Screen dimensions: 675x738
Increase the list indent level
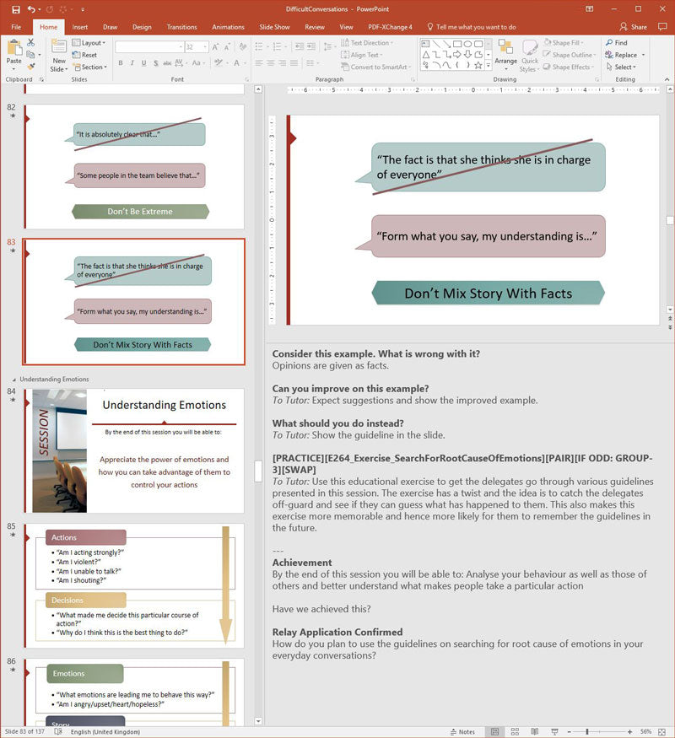(311, 46)
